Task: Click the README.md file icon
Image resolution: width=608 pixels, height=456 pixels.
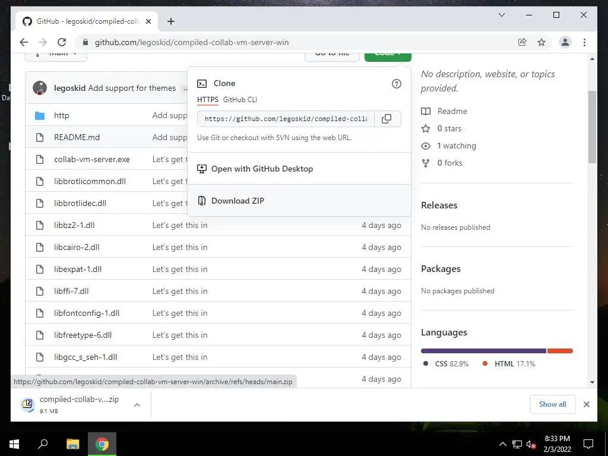Action: 40,137
